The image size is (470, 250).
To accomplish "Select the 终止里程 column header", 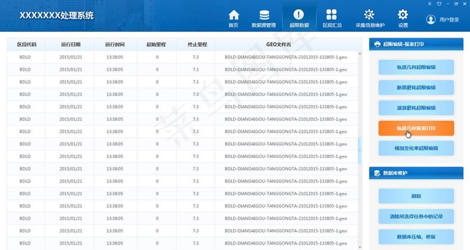I will pos(195,44).
